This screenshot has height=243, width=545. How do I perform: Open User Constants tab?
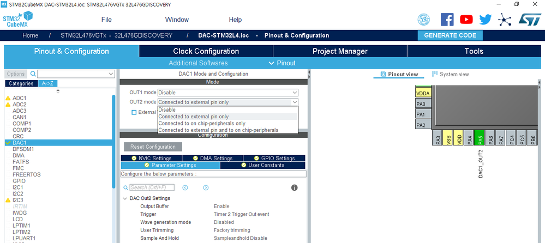[263, 165]
